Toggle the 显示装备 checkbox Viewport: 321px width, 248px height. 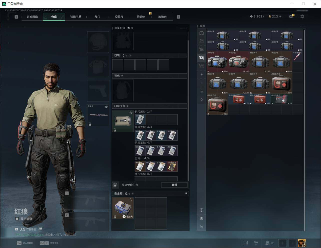click(17, 219)
